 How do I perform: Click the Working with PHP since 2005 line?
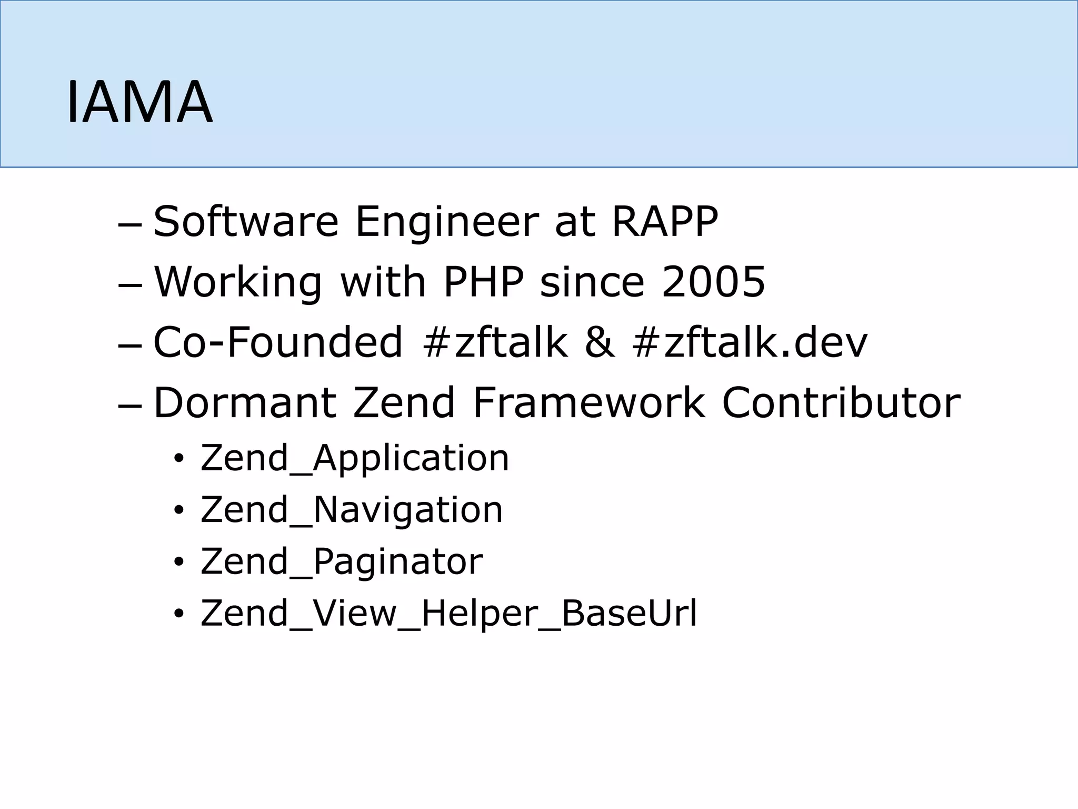[x=459, y=282]
